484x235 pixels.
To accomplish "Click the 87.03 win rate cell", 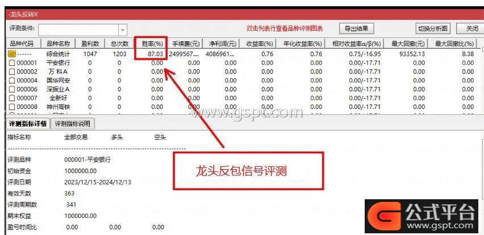I will pos(155,54).
